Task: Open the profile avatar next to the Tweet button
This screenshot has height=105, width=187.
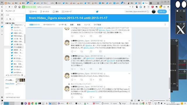Action: click(154, 12)
